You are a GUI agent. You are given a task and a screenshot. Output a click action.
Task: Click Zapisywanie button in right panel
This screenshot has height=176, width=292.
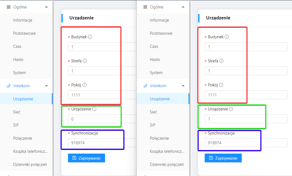click(223, 158)
